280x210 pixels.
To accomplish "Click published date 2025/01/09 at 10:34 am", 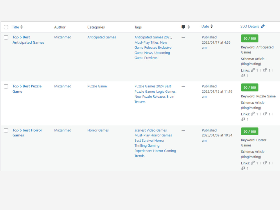I will coord(217,138).
